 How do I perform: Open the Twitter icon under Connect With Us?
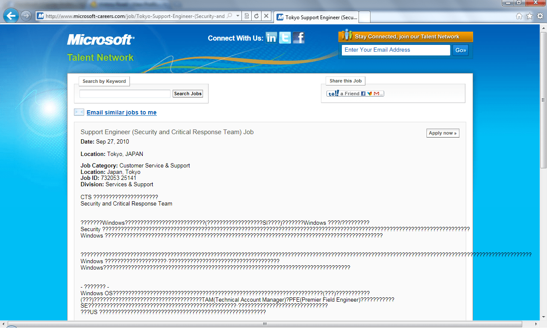[285, 38]
